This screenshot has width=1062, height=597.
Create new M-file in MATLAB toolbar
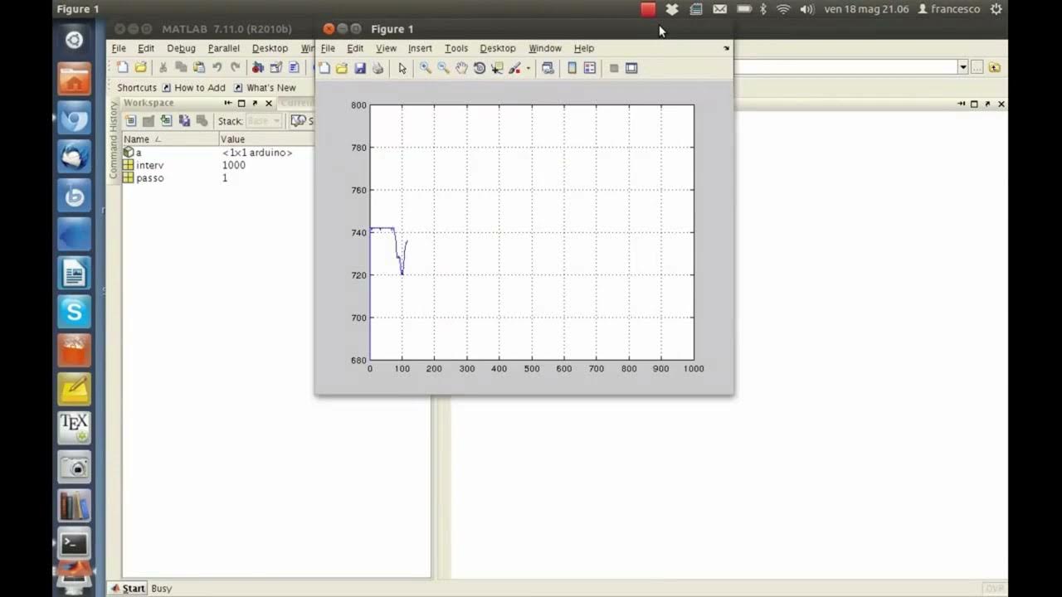[123, 67]
